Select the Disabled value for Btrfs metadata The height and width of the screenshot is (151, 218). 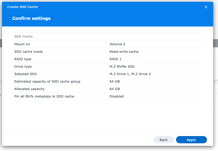click(x=117, y=96)
